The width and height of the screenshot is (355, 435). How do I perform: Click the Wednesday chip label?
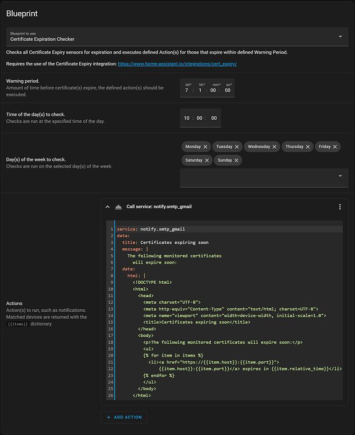[x=259, y=147]
